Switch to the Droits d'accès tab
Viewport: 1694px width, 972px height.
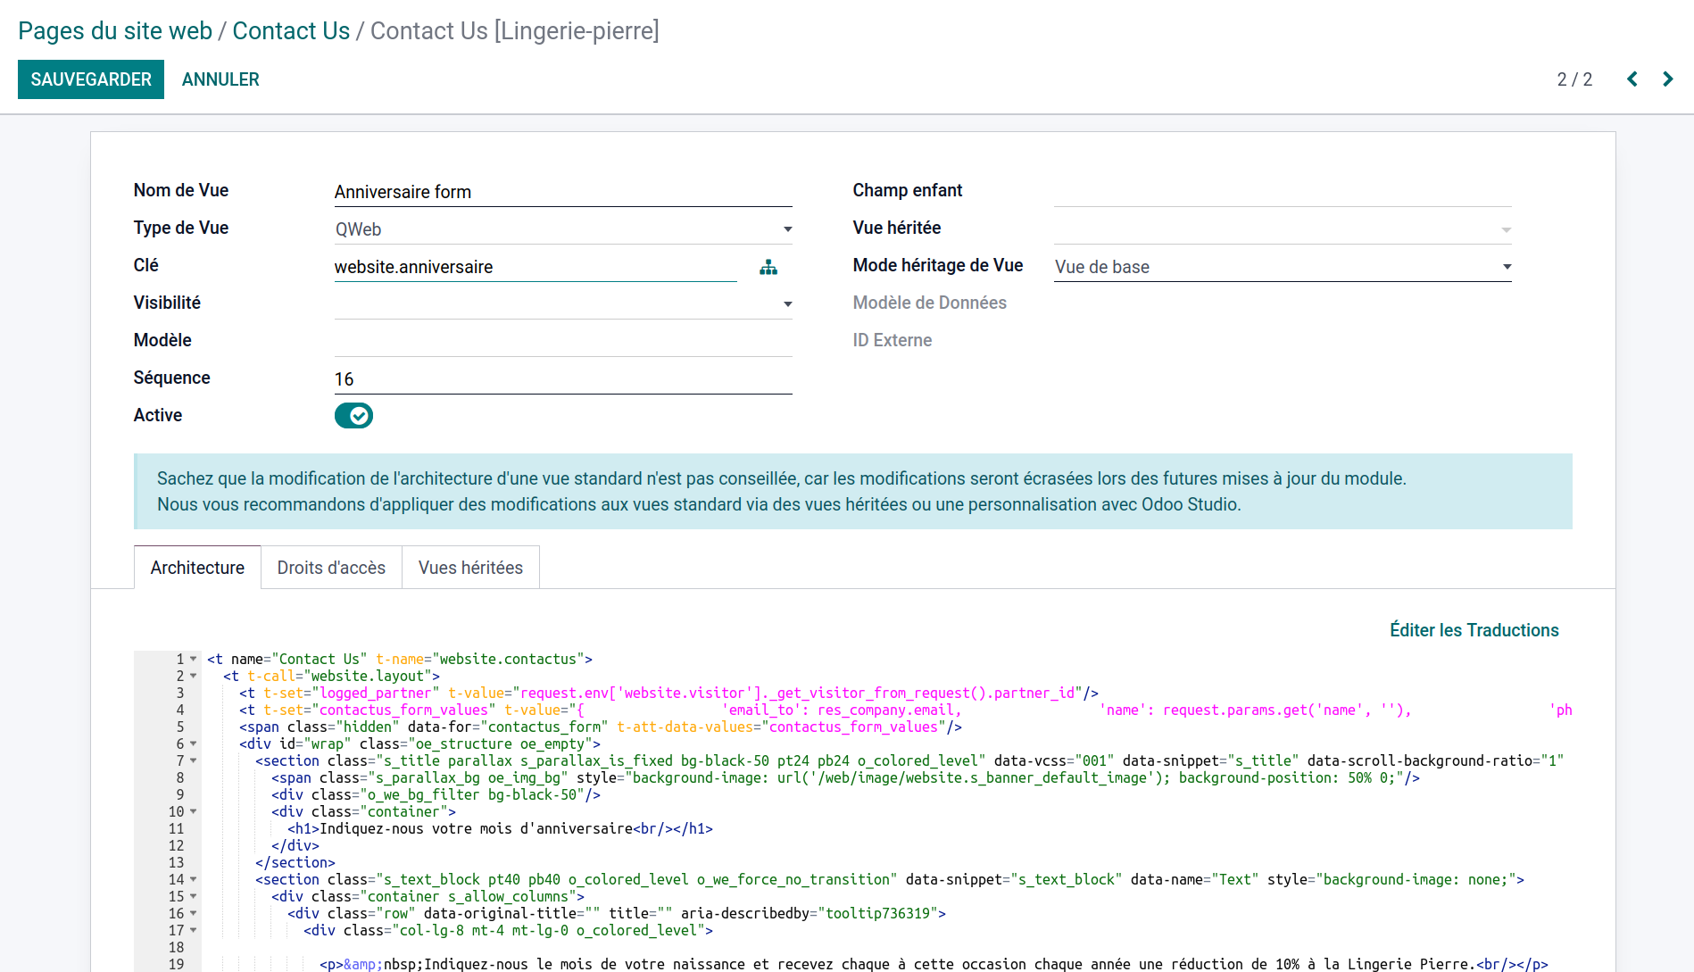pyautogui.click(x=331, y=568)
